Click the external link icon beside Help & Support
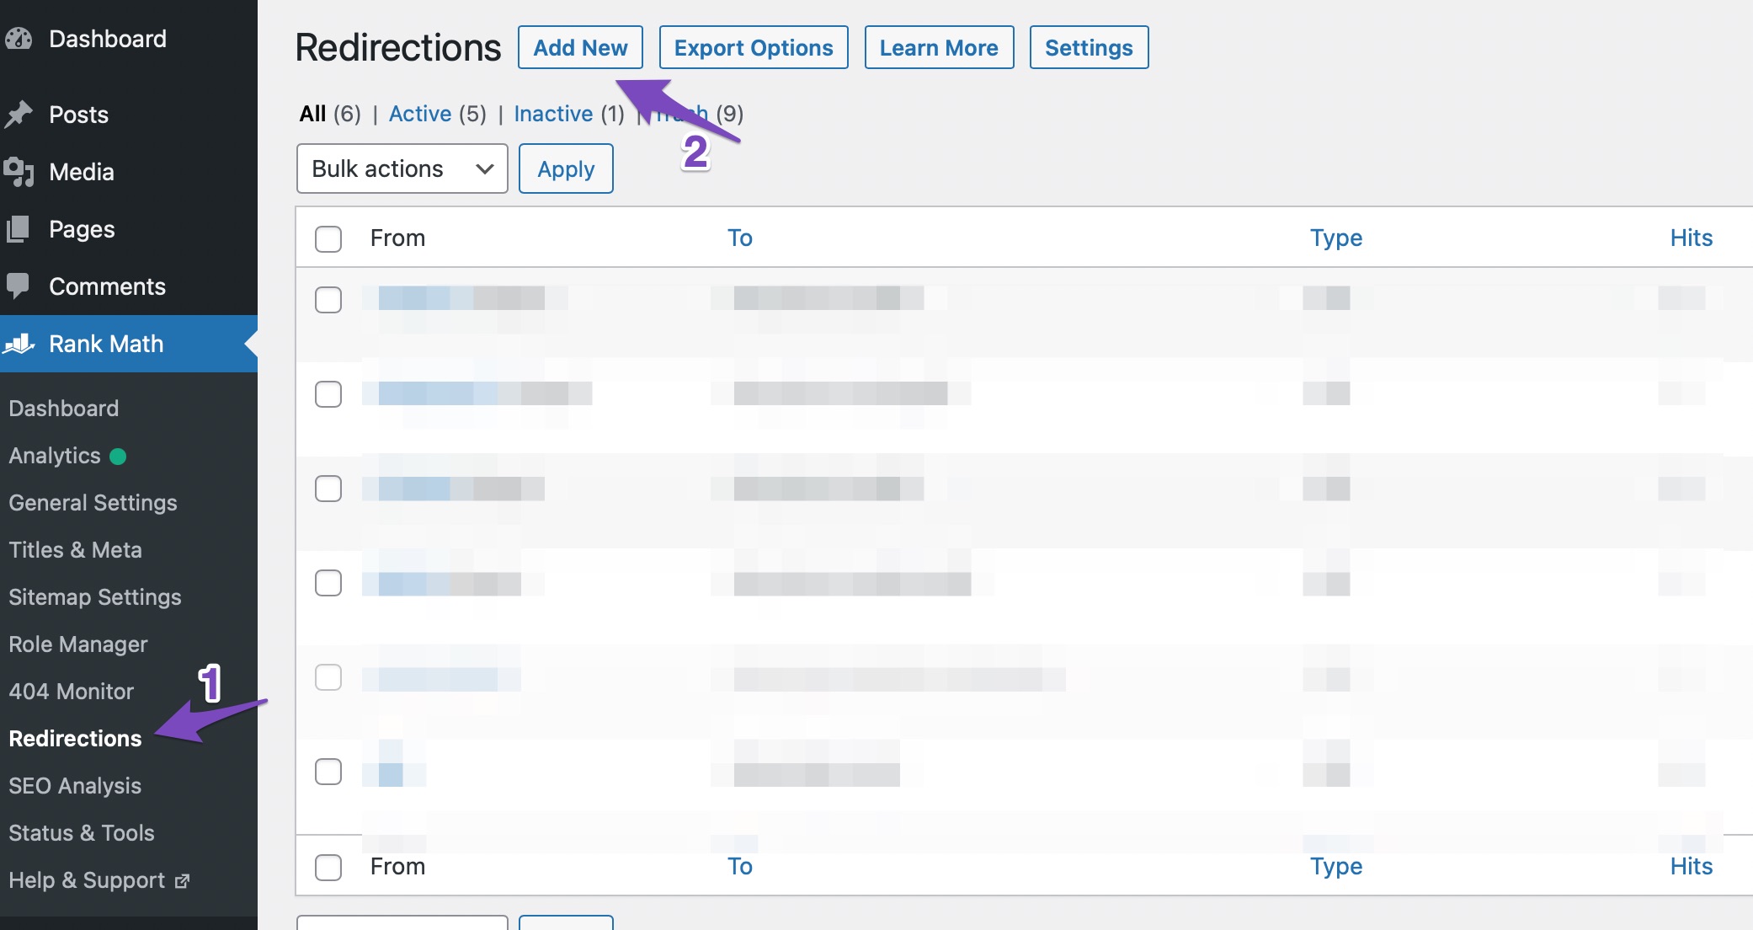The height and width of the screenshot is (930, 1753). pyautogui.click(x=182, y=881)
